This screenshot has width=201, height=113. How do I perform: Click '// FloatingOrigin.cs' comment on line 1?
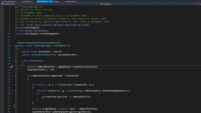point(30,7)
